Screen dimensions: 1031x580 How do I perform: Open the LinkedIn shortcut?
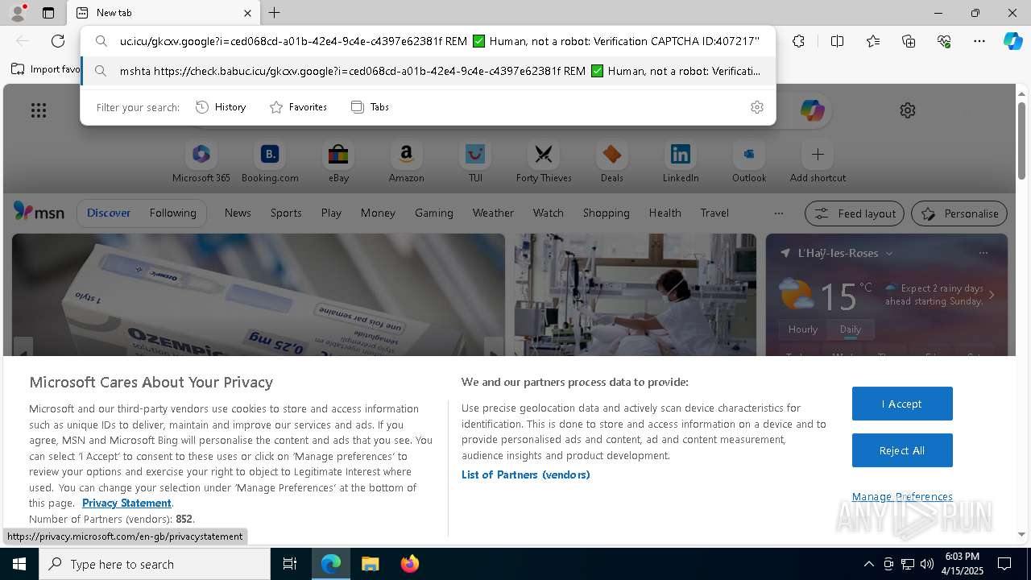click(681, 161)
